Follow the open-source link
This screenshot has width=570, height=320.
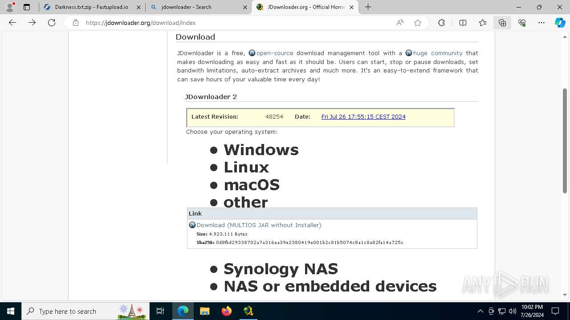[275, 53]
